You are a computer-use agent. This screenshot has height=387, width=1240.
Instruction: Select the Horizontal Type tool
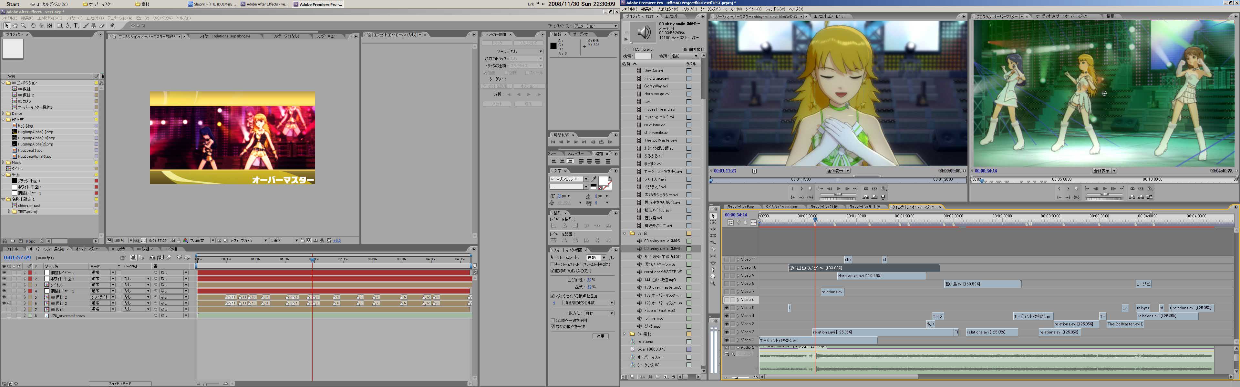(x=76, y=25)
